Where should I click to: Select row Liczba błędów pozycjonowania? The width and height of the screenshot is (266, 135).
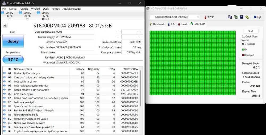[x=71, y=90]
